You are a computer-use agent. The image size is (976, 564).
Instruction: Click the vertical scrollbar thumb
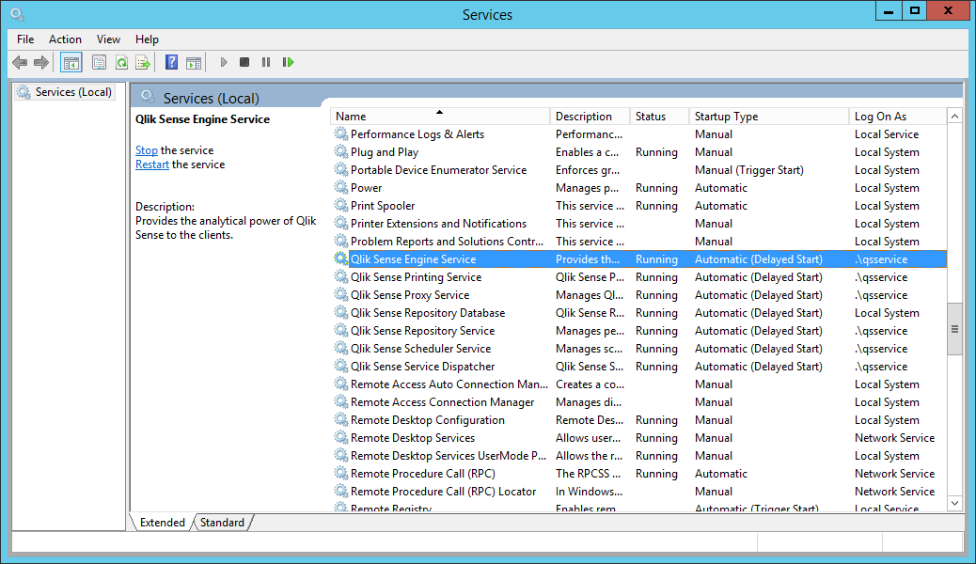point(954,329)
